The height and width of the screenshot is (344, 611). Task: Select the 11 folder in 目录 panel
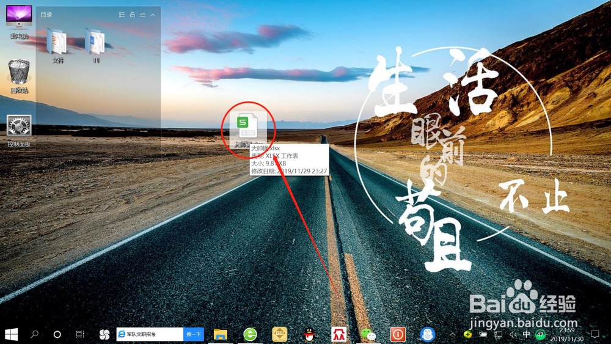96,45
